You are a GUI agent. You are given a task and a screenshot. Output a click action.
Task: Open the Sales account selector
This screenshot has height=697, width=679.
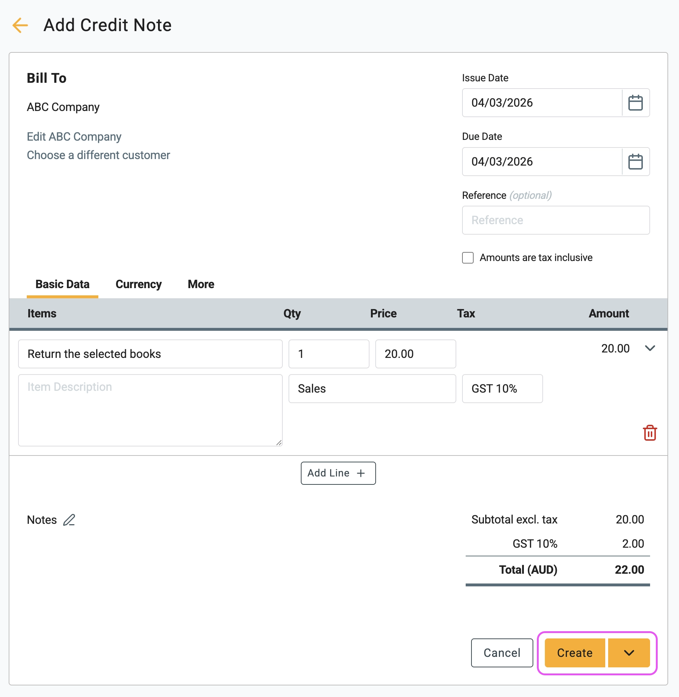click(372, 388)
